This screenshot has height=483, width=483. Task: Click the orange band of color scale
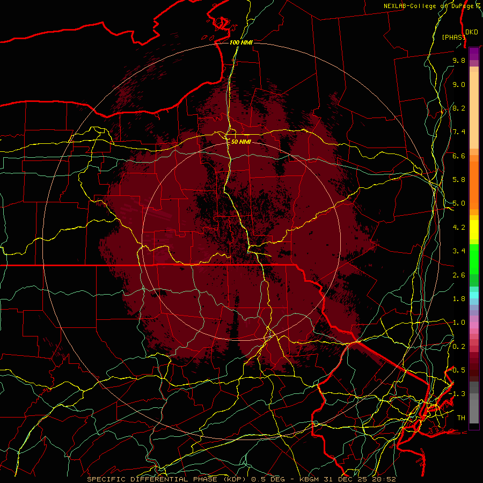tap(474, 185)
